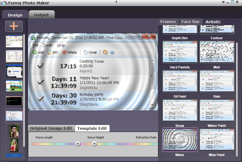The image size is (242, 162).
Task: Select the black console screenshot thumbnail
Action: 14,101
